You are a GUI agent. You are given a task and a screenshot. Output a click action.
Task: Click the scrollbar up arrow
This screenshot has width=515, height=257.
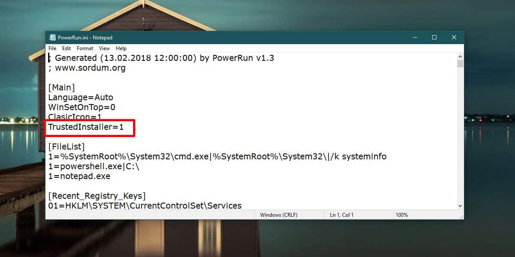pos(460,57)
